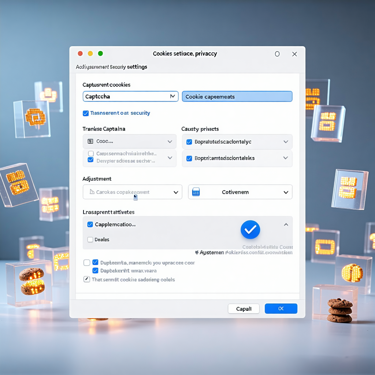Click the icon left of Cooe... dropdown
375x375 pixels.
click(x=90, y=141)
